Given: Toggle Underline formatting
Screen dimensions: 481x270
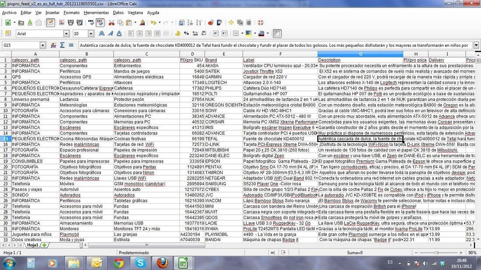Looking at the screenshot, I should 119,33.
